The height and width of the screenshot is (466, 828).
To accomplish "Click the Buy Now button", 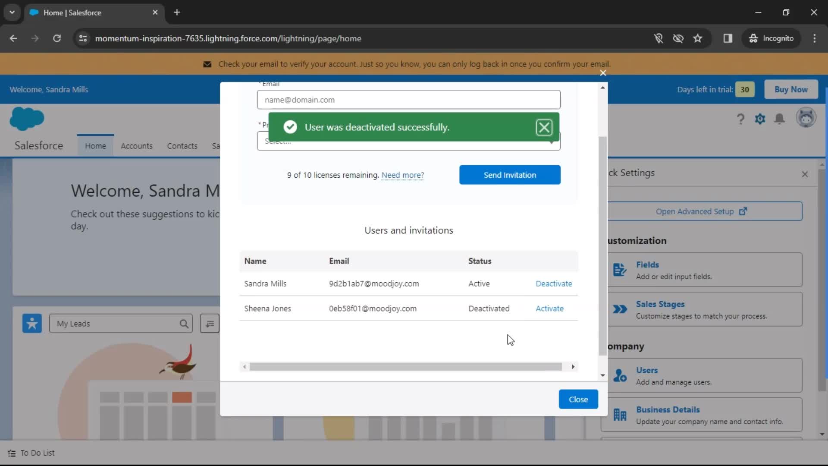I will point(791,89).
